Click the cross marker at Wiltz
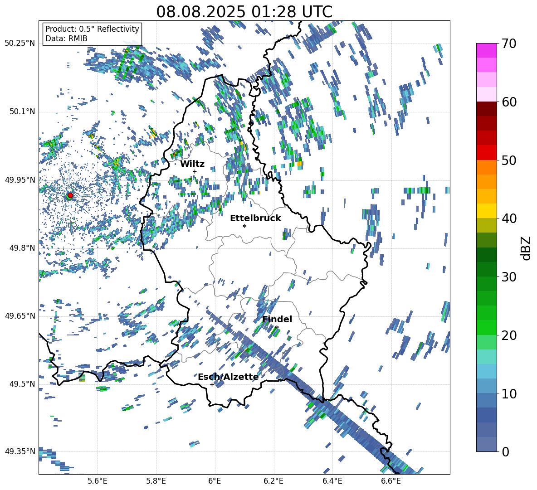 pos(195,171)
